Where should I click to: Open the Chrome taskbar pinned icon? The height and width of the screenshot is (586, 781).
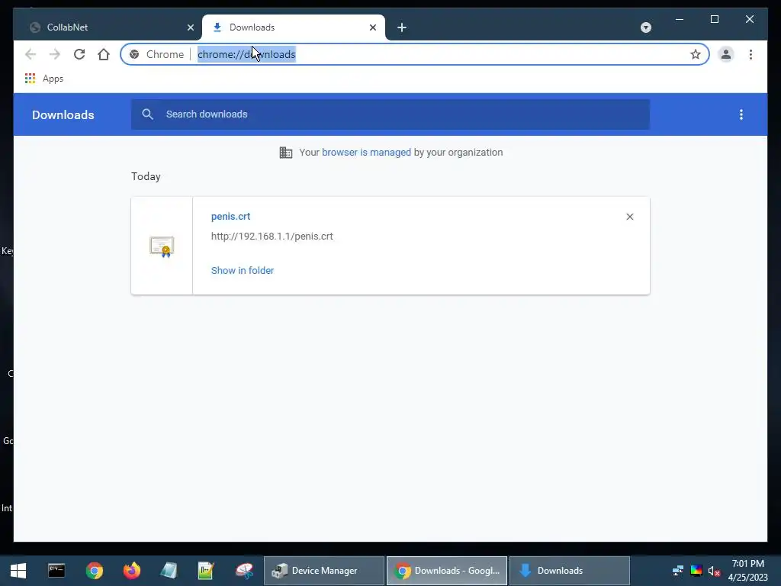tap(94, 571)
